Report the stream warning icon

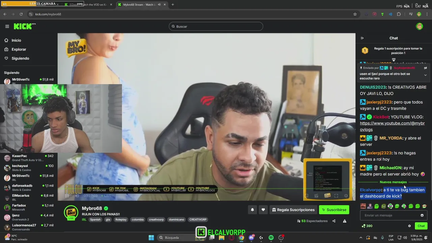(345, 221)
